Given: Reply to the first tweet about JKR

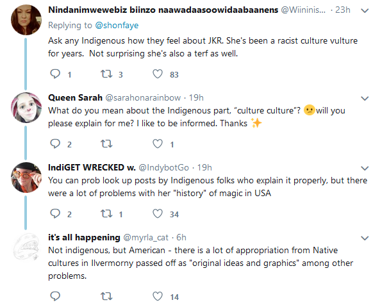Looking at the screenshot, I should pyautogui.click(x=55, y=74).
